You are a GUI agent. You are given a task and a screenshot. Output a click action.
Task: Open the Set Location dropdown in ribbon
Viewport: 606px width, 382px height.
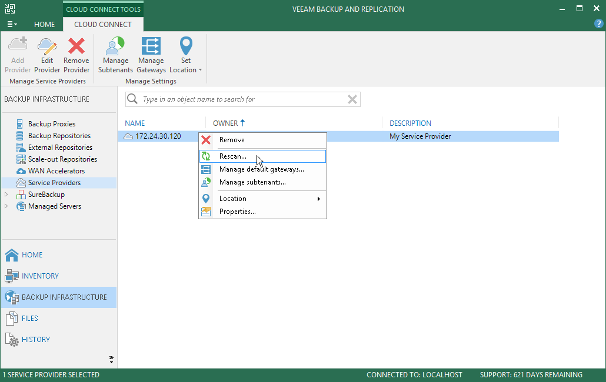click(186, 55)
